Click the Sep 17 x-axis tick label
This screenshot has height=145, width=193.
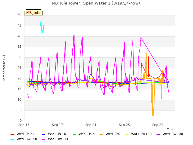[57, 125]
